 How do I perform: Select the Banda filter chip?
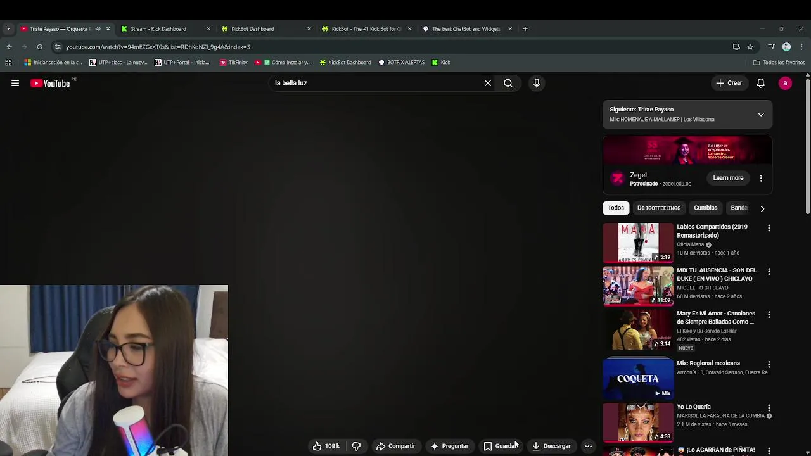pyautogui.click(x=739, y=208)
